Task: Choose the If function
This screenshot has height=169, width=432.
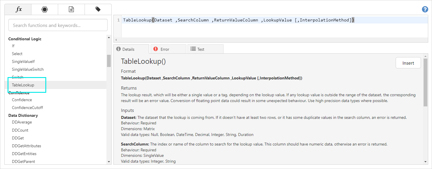Action: (13, 46)
